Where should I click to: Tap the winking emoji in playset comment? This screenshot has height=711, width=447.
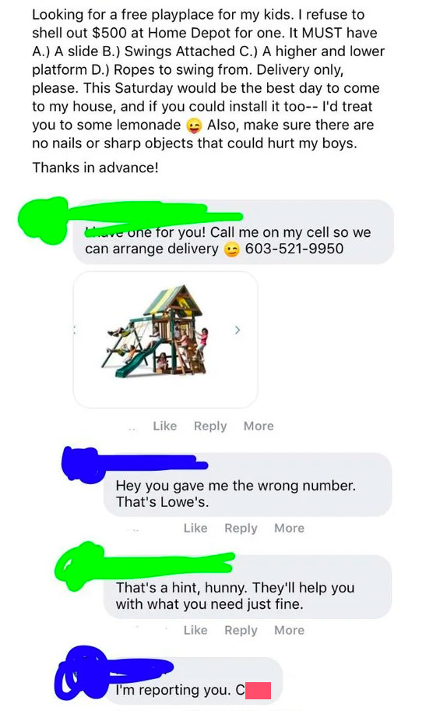point(232,249)
